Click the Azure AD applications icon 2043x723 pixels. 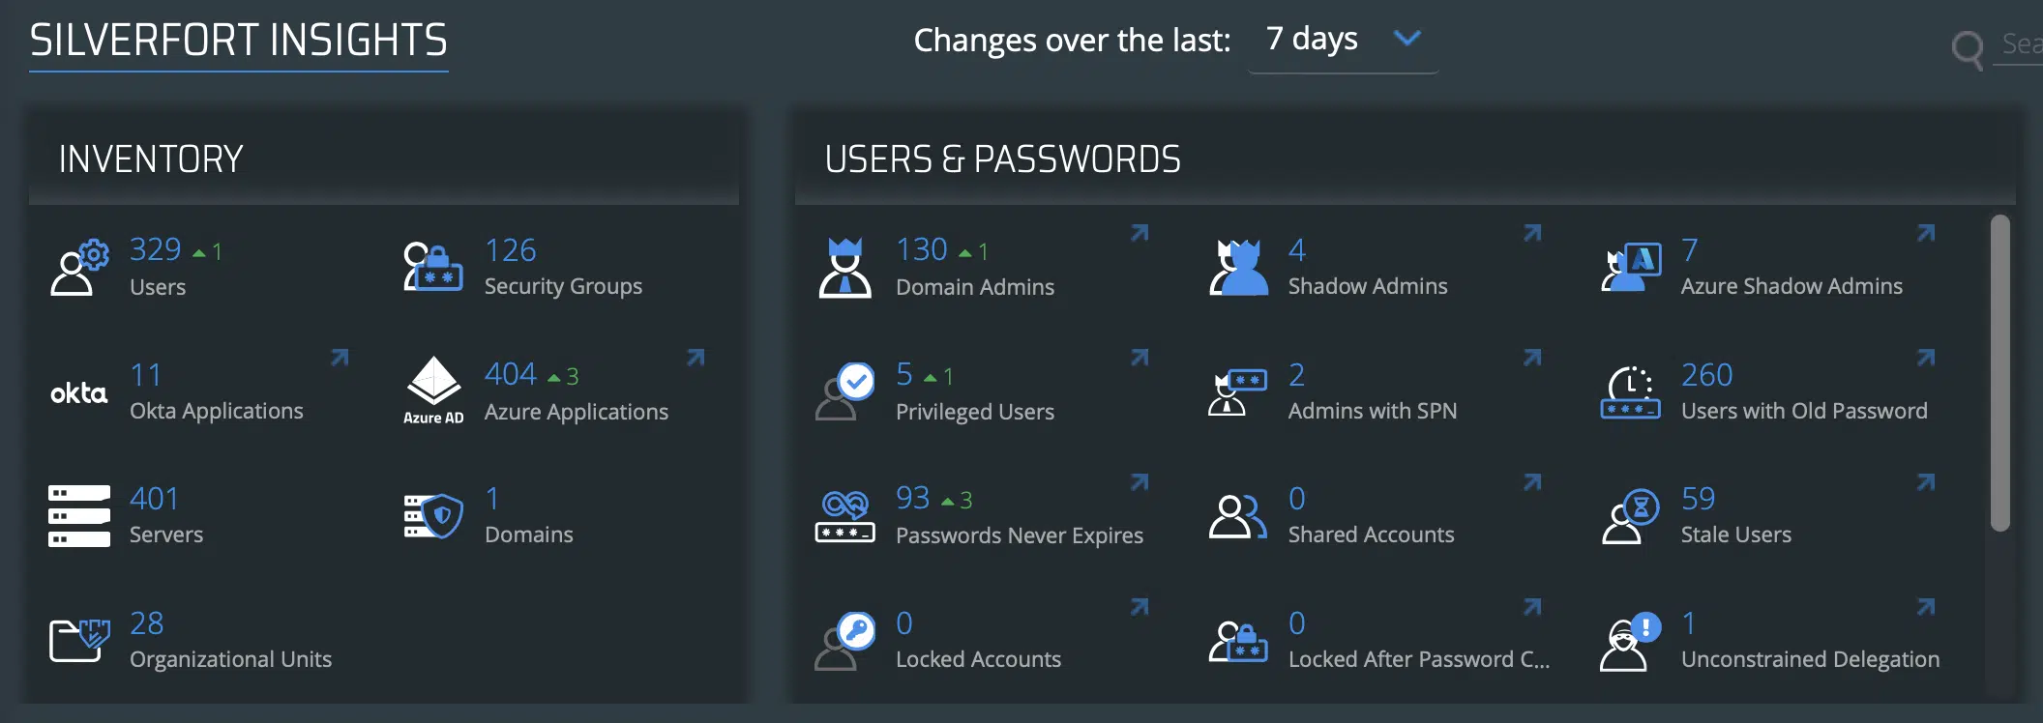point(433,390)
